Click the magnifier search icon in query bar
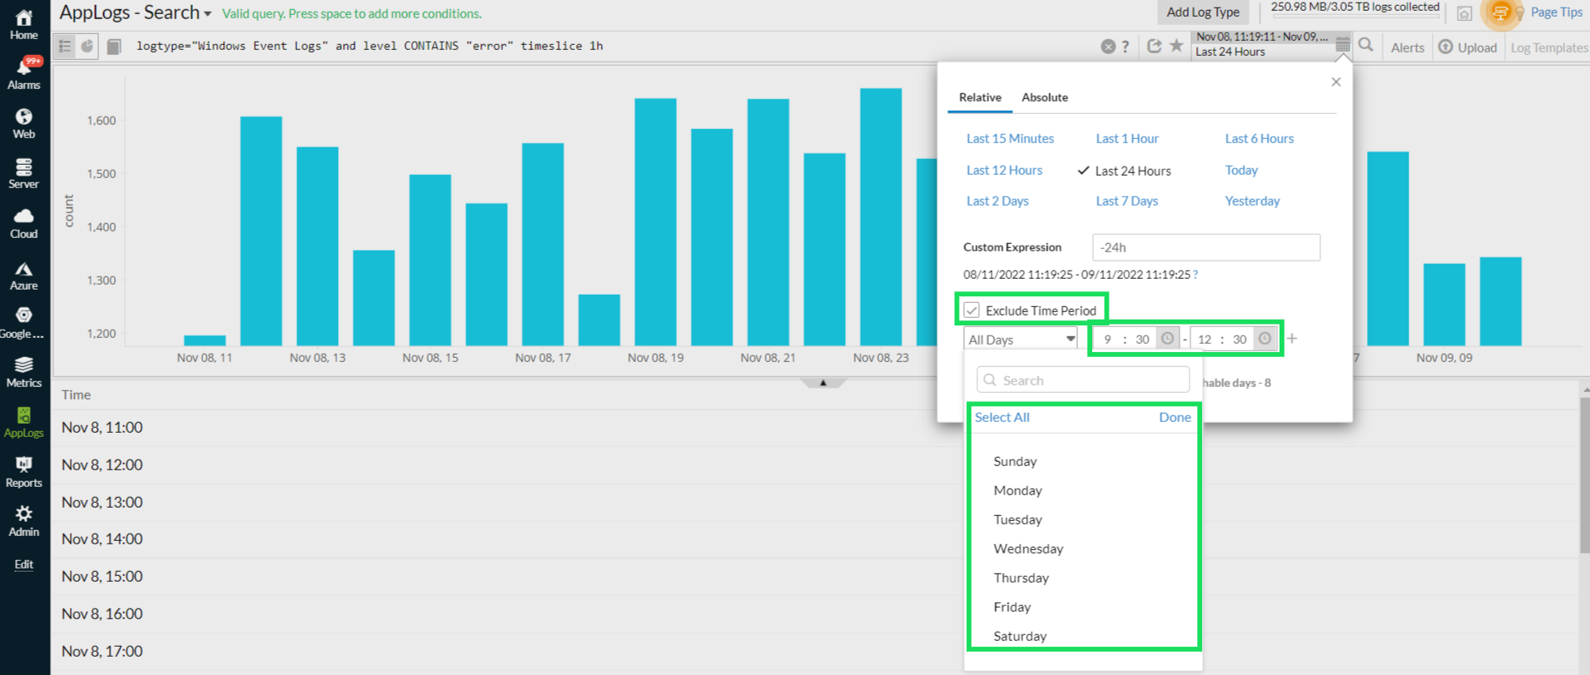 click(1366, 46)
